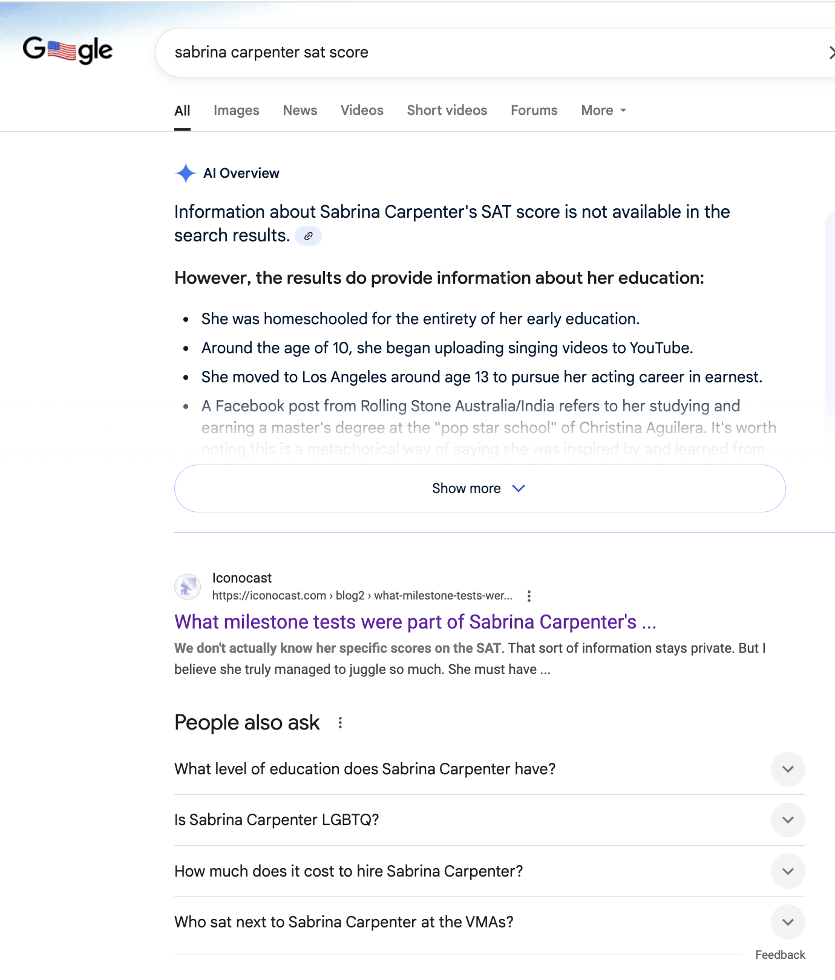Click chevron beside the VMAs question

click(x=788, y=923)
